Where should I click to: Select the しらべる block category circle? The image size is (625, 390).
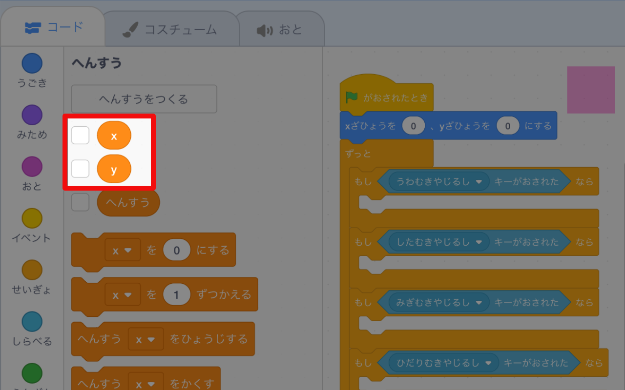pos(32,322)
